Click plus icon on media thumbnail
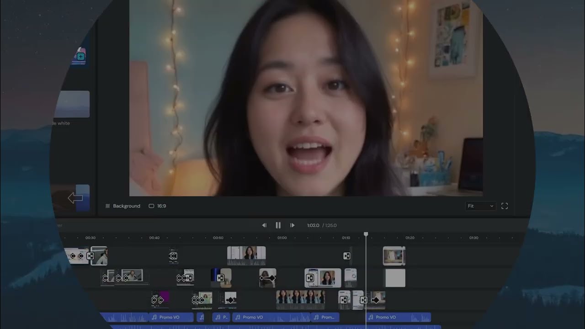The width and height of the screenshot is (585, 329). [x=81, y=57]
